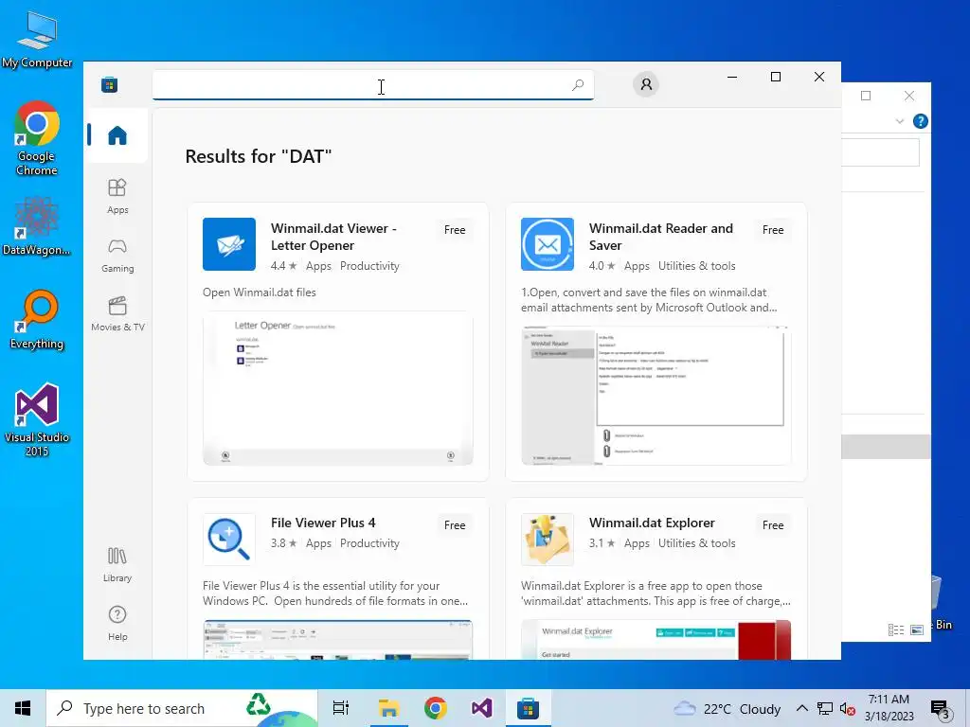Open Everything desktop shortcut
This screenshot has width=970, height=727.
coord(37,320)
